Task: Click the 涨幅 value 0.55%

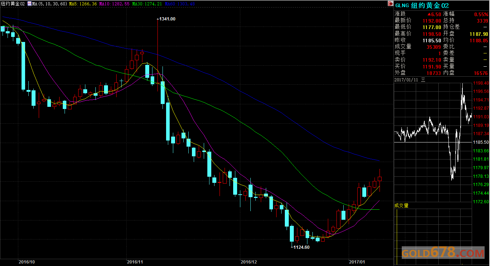Action: [481, 14]
